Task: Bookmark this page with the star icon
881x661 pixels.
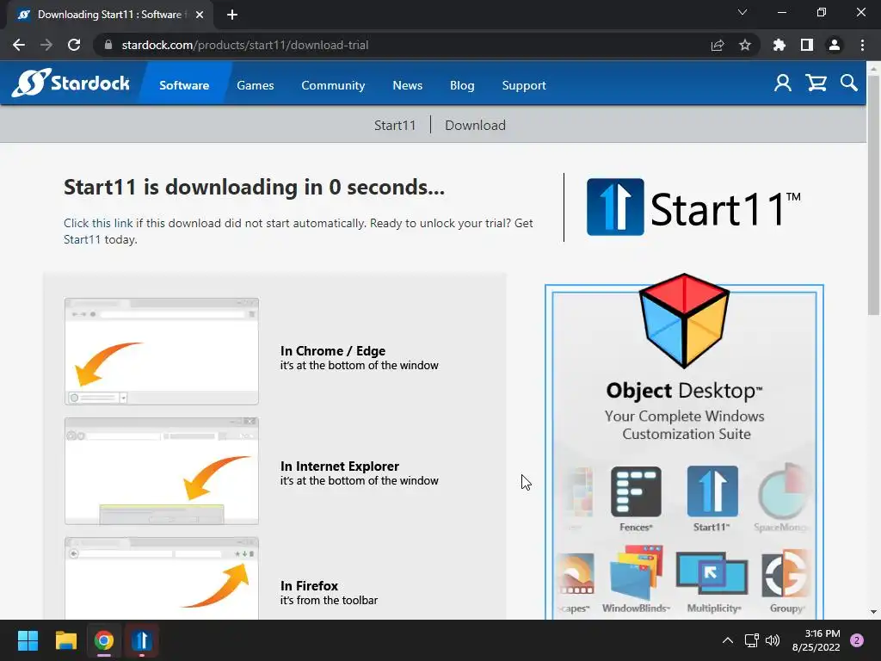Action: [x=745, y=45]
